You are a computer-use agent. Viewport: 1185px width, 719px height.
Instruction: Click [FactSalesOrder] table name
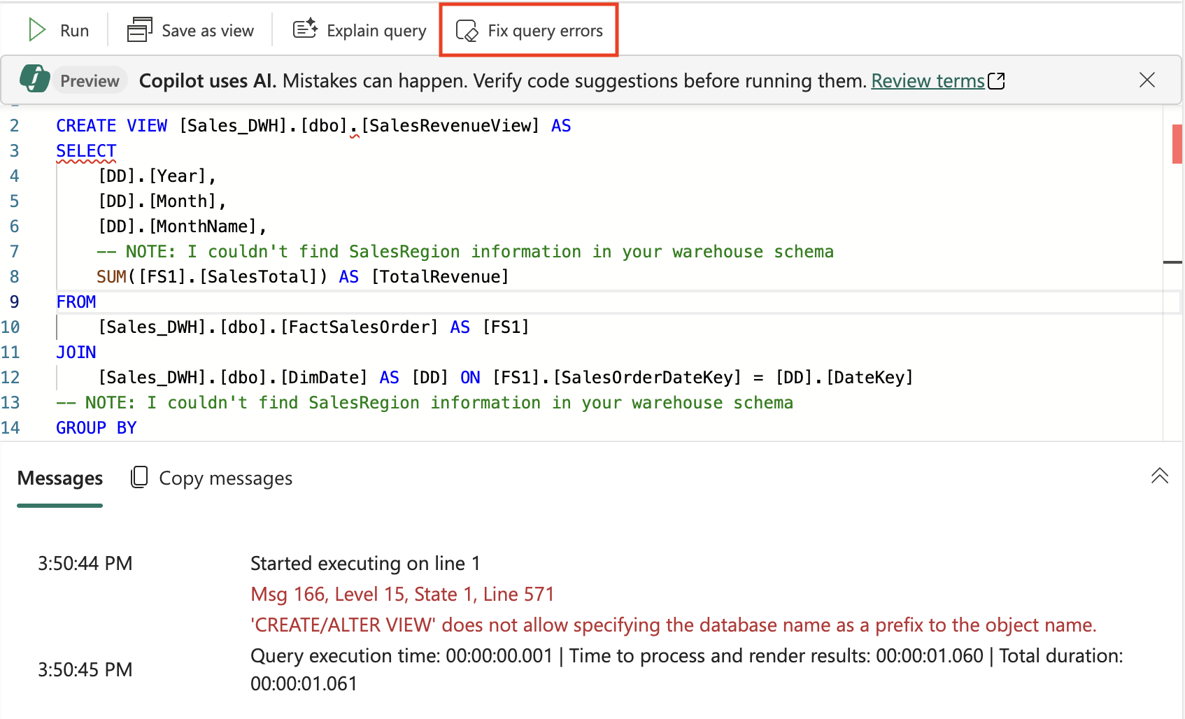[359, 327]
